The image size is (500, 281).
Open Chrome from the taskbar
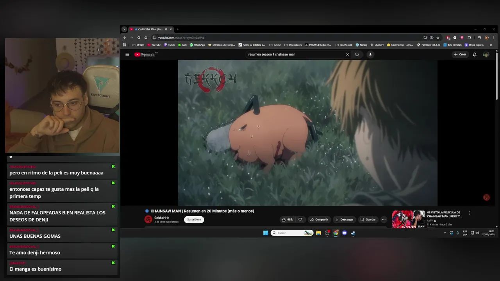pyautogui.click(x=336, y=233)
